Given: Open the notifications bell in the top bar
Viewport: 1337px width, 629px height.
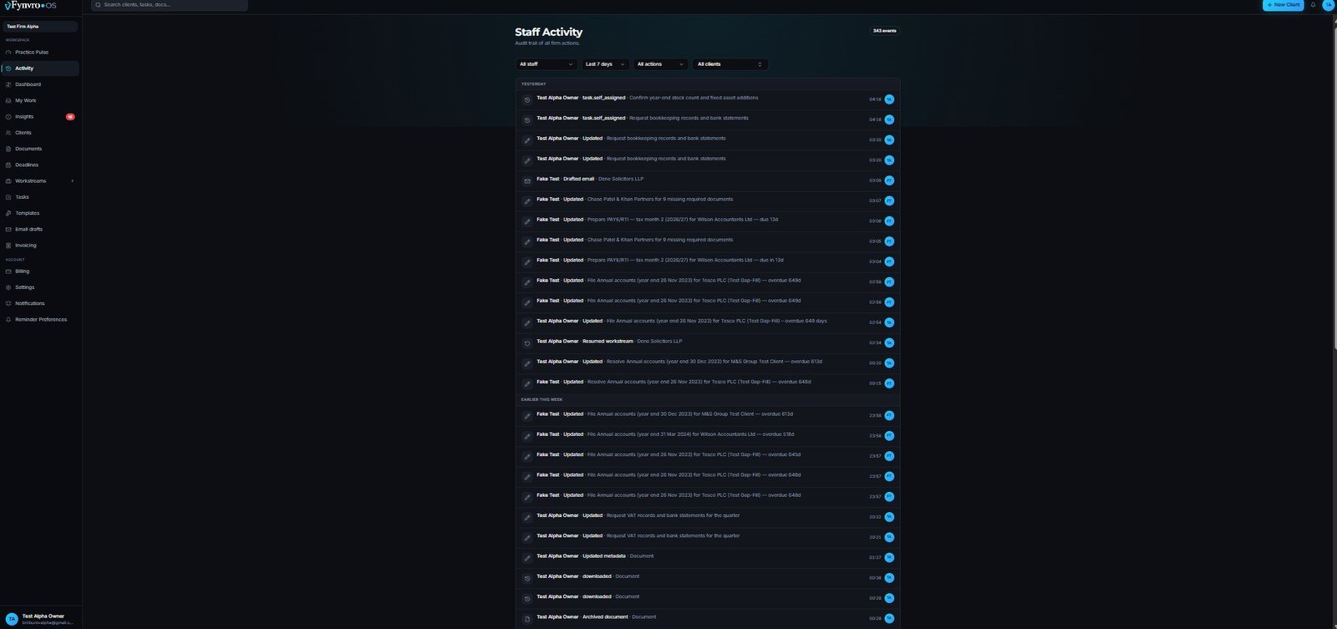Looking at the screenshot, I should click(1313, 5).
